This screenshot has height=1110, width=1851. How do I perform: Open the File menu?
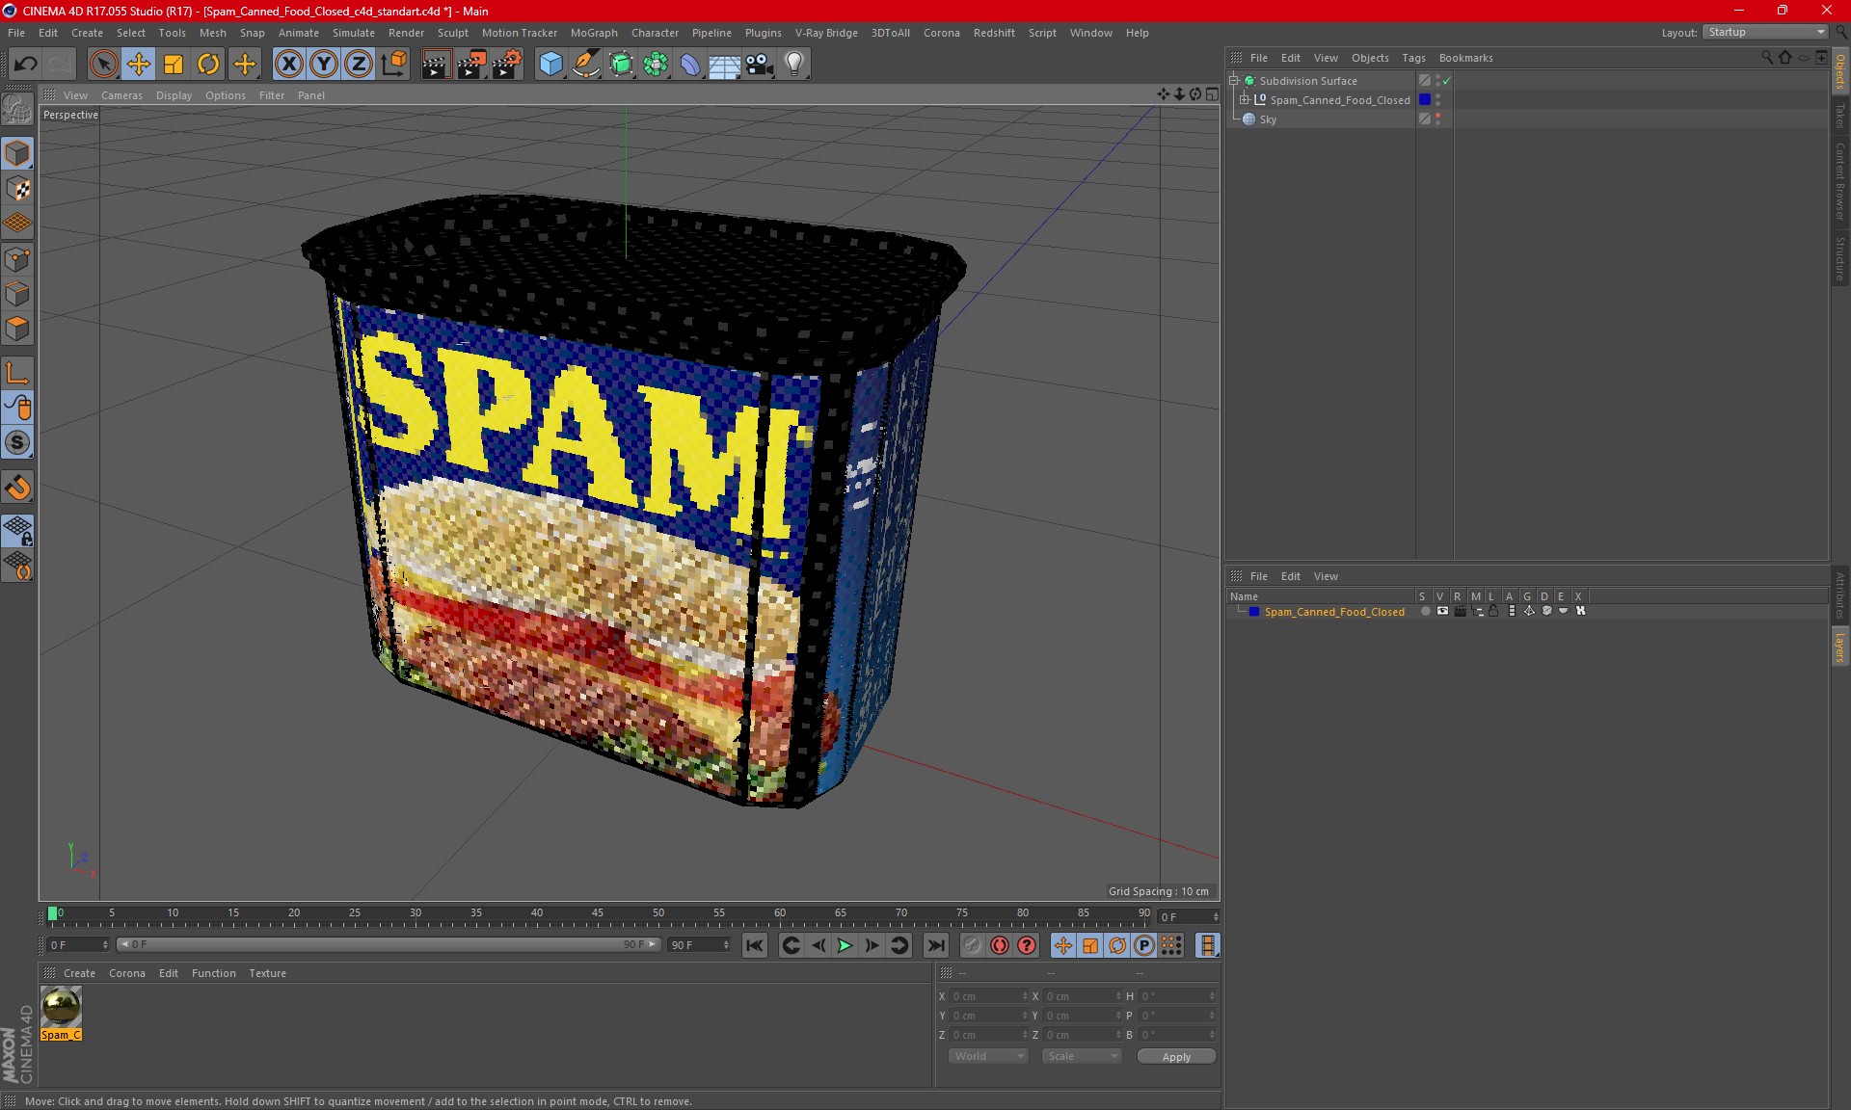[x=16, y=33]
